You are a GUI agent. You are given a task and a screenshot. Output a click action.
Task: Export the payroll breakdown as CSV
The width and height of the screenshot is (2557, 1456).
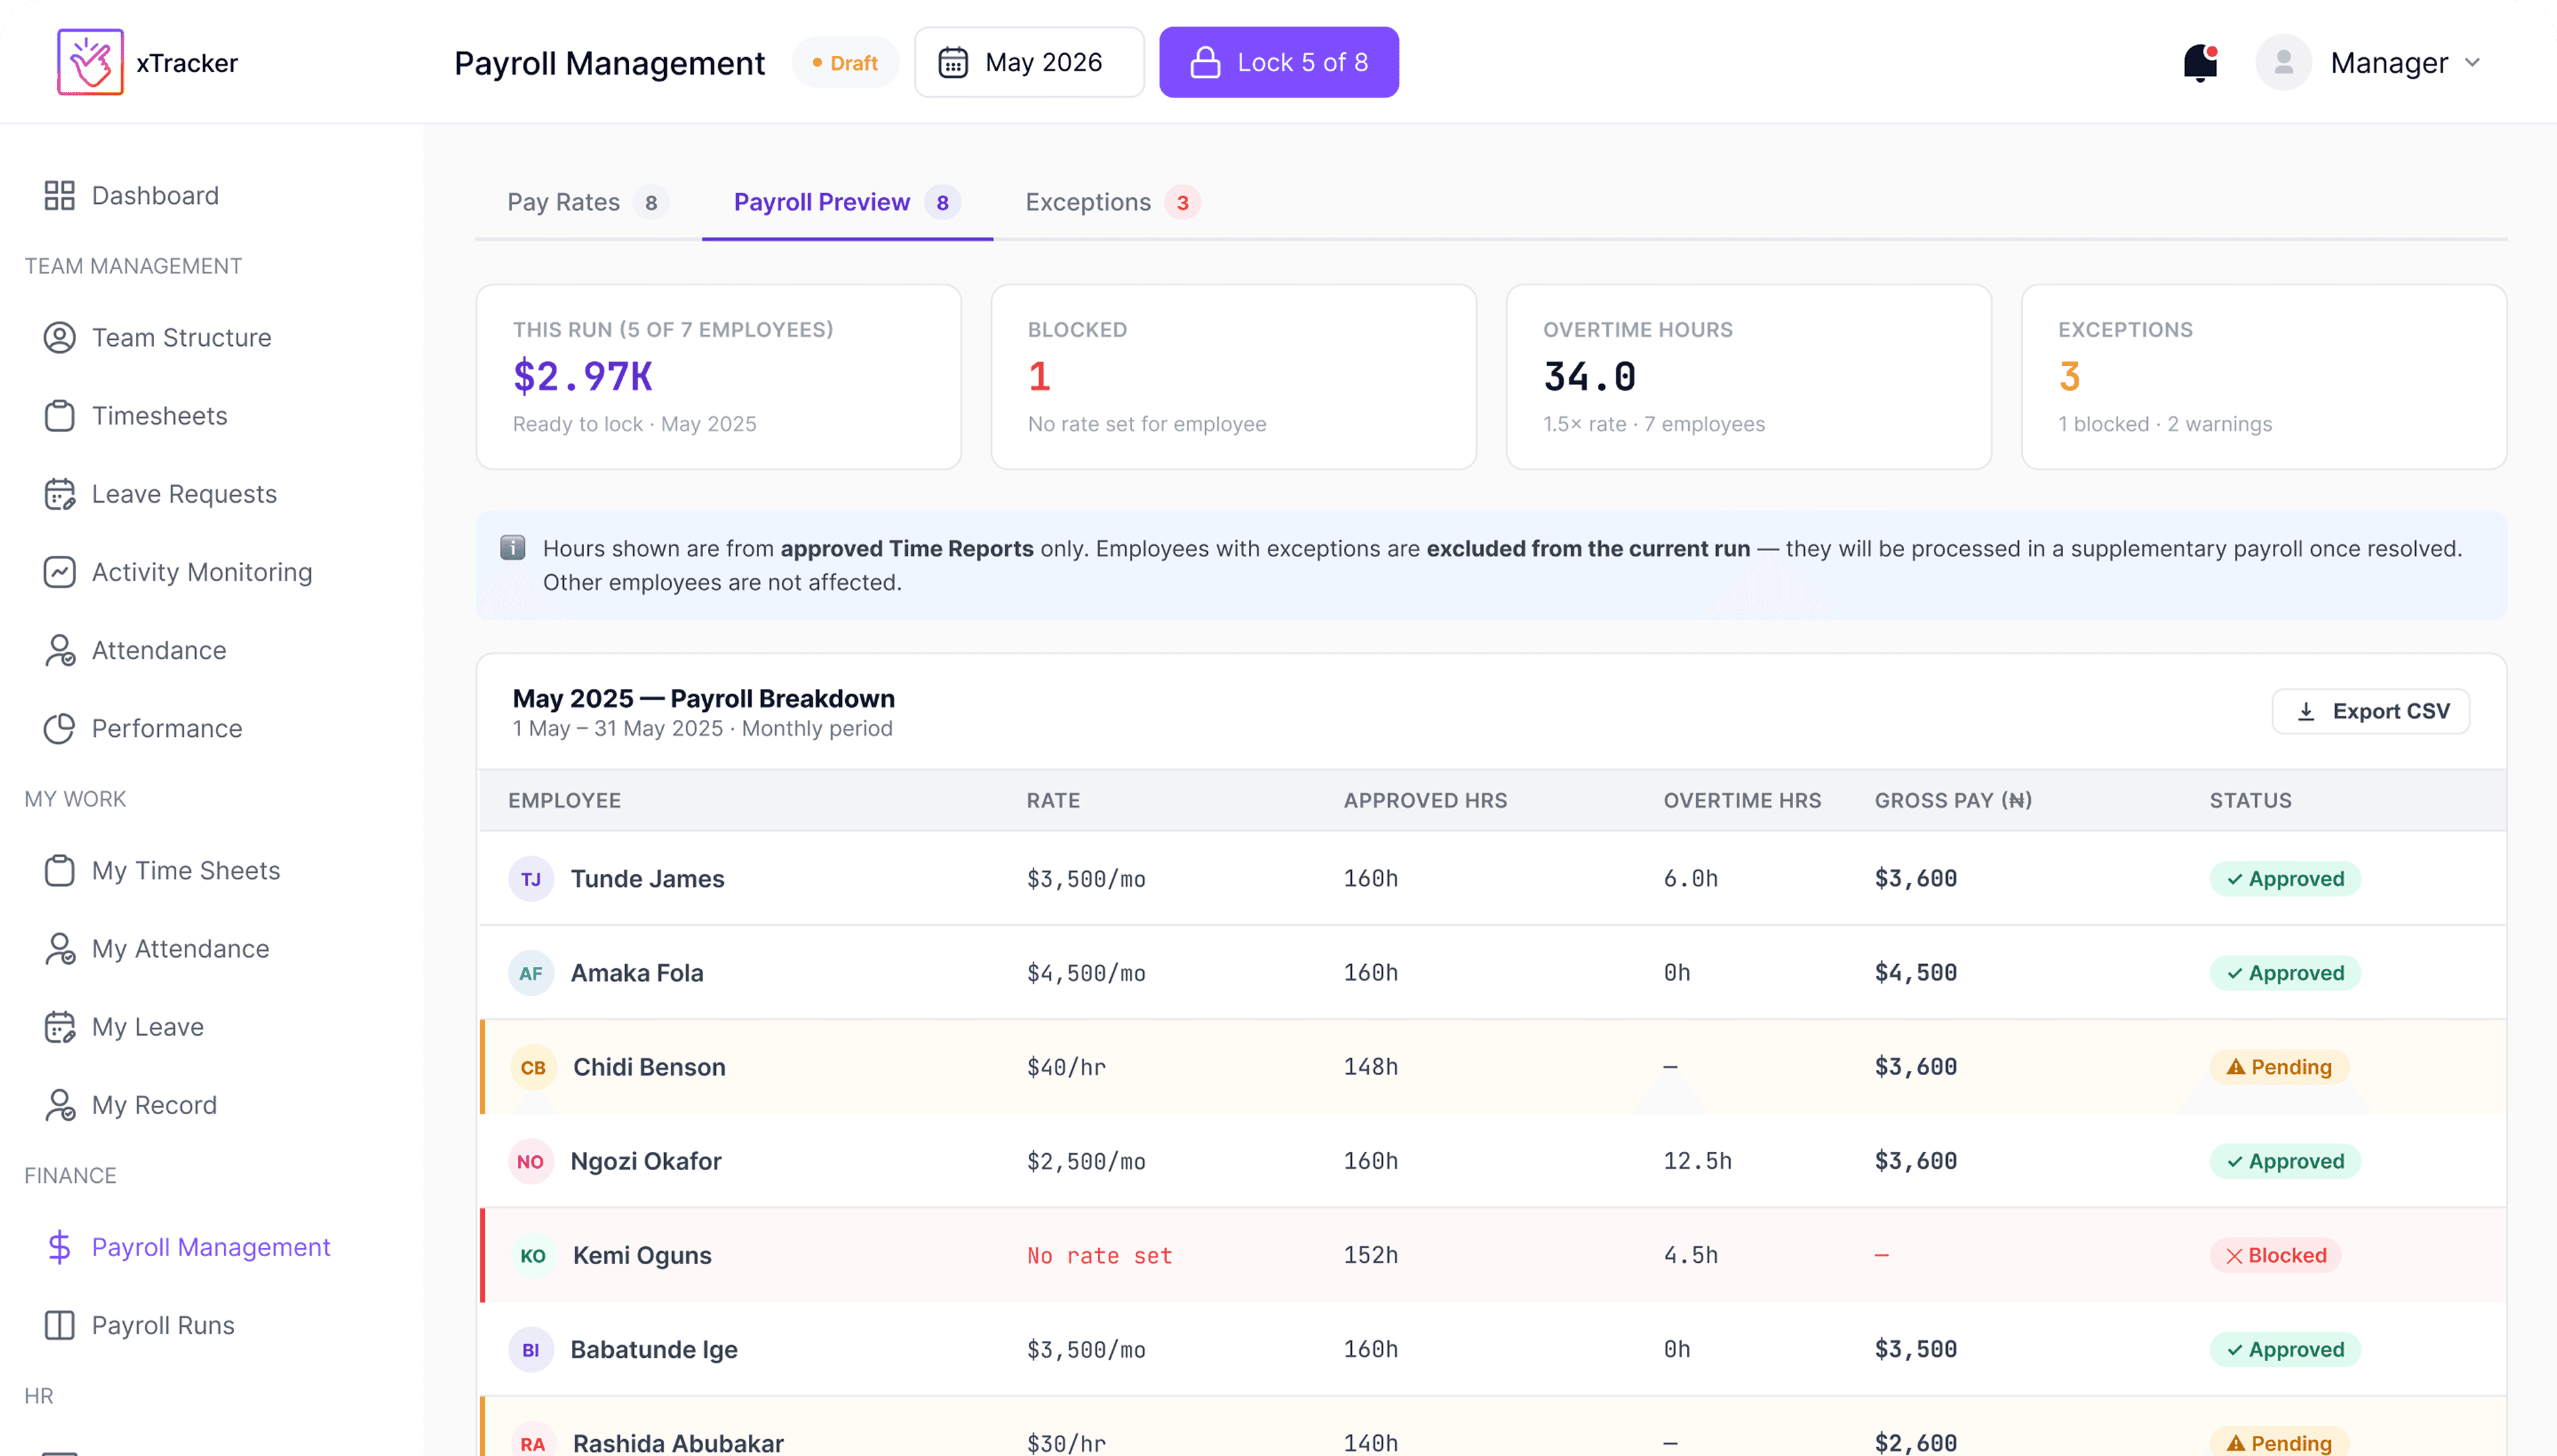[x=2370, y=711]
